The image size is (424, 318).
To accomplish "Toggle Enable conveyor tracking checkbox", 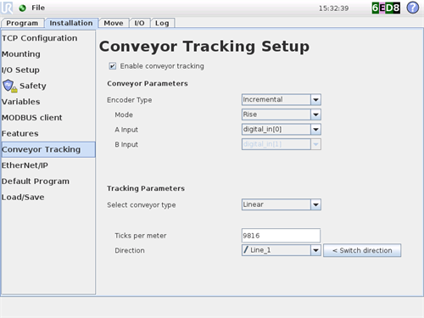I will pyautogui.click(x=112, y=66).
